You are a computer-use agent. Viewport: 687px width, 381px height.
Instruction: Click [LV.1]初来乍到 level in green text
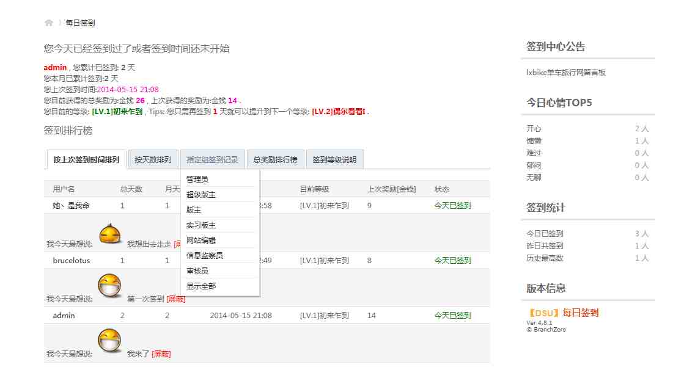point(117,112)
